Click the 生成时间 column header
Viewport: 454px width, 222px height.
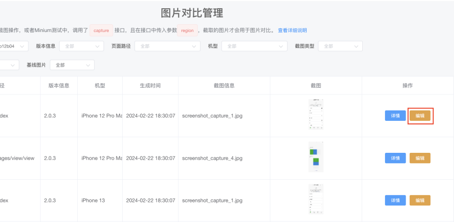150,86
